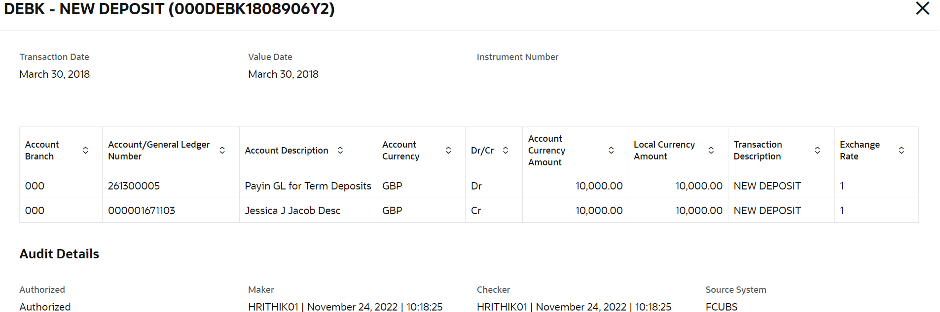Image resolution: width=940 pixels, height=312 pixels.
Task: Close the New Deposit dialog
Action: (x=922, y=8)
